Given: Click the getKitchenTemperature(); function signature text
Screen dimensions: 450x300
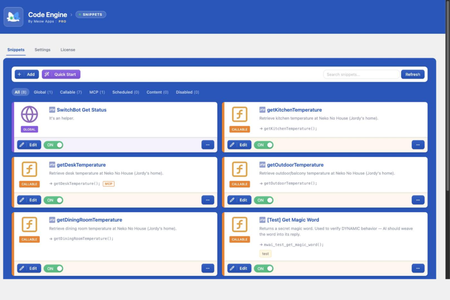Looking at the screenshot, I should 290,129.
